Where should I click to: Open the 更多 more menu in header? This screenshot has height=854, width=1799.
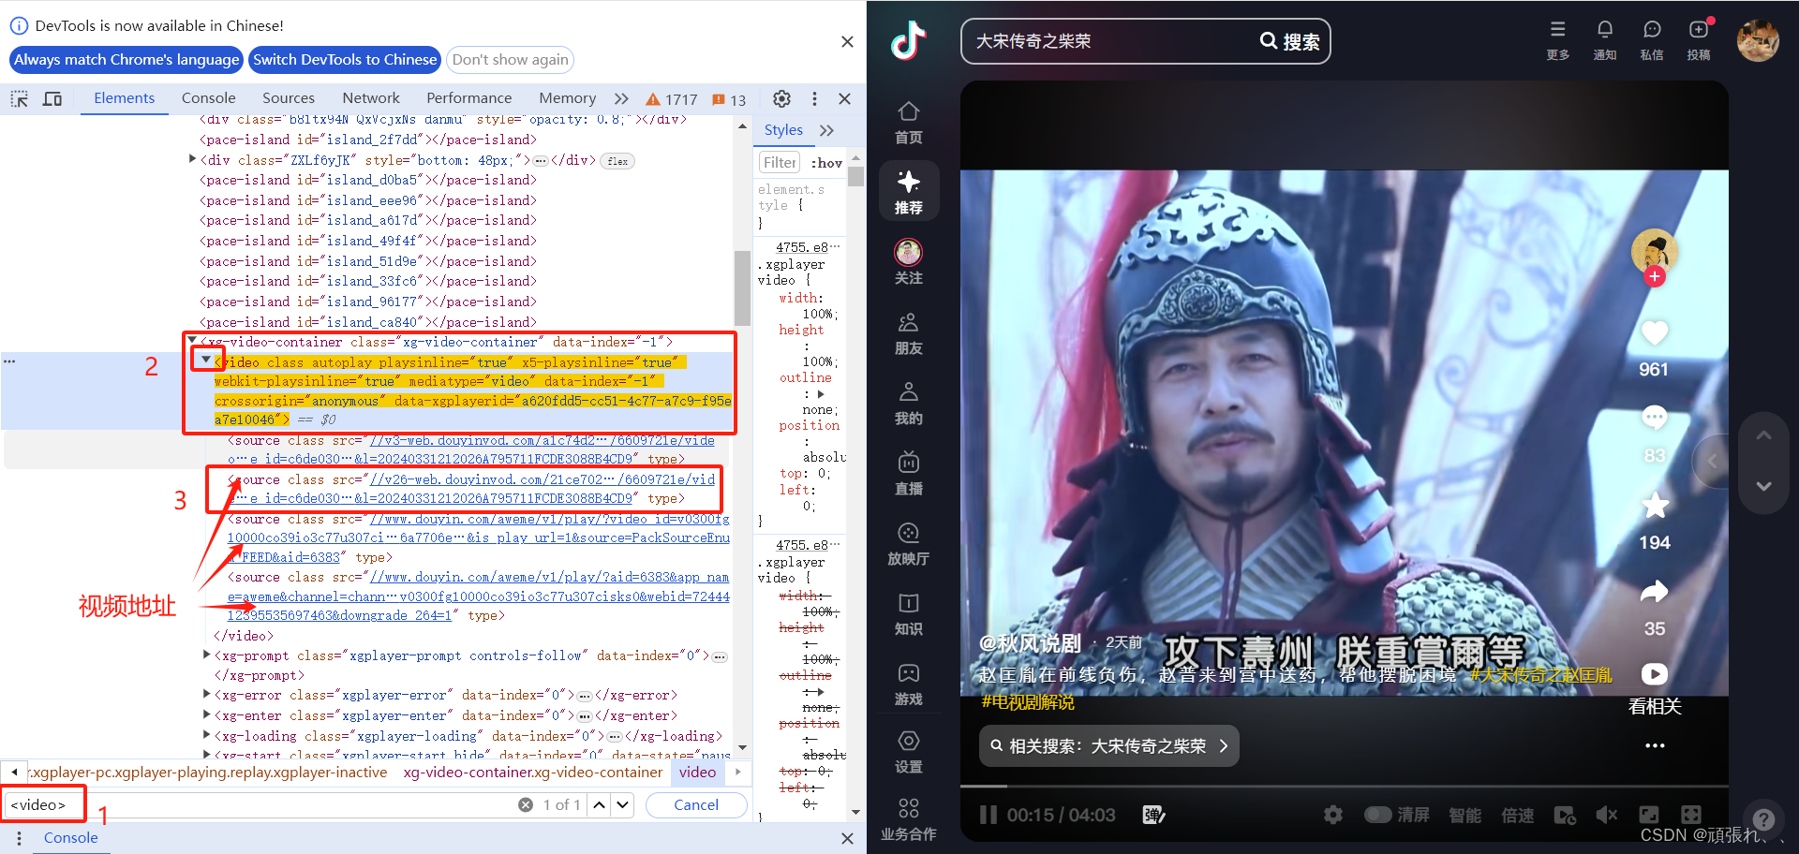(1558, 40)
